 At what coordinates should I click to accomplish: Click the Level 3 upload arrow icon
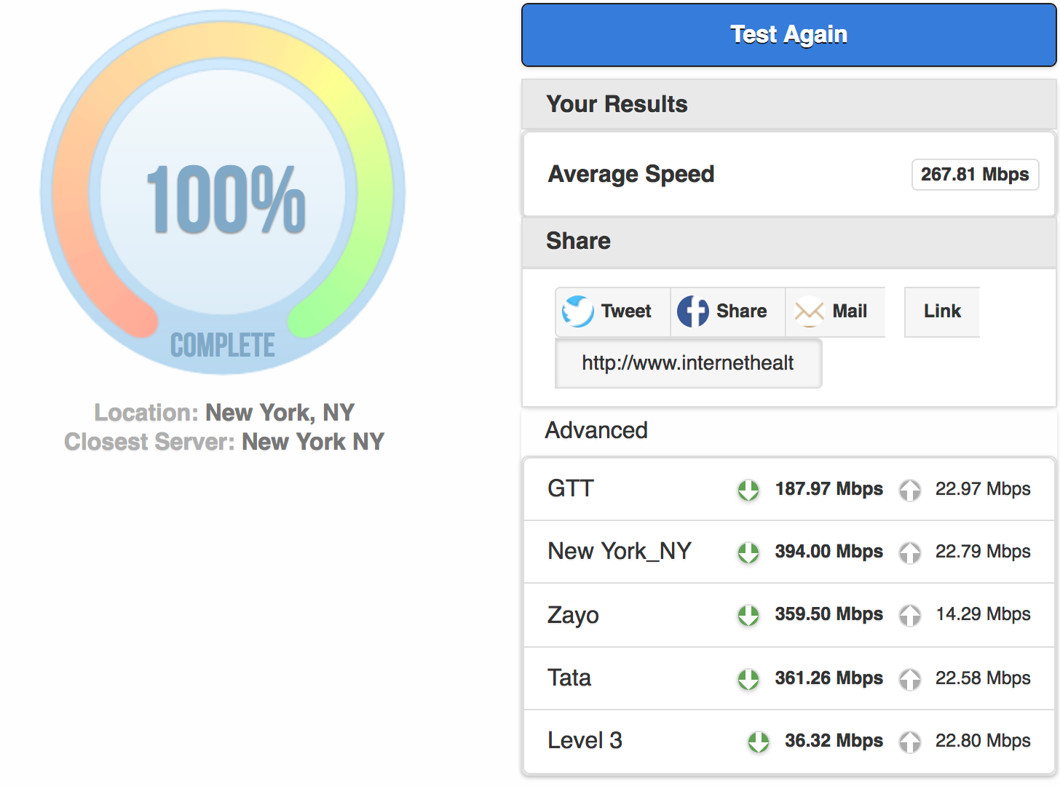[909, 742]
